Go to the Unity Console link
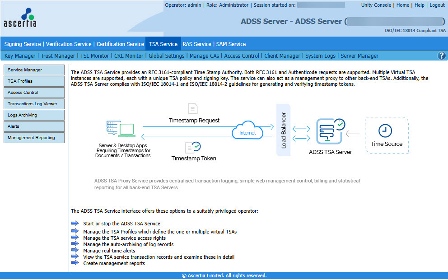This screenshot has width=448, height=280. point(377,5)
